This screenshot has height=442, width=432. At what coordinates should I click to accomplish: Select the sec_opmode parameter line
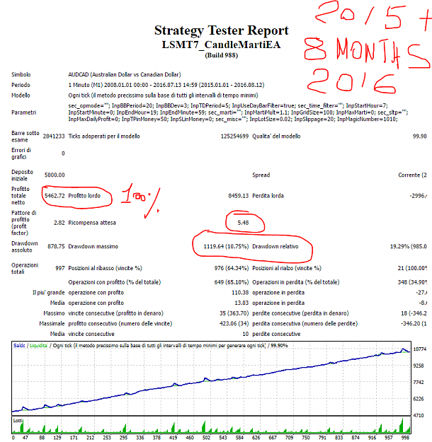point(228,105)
